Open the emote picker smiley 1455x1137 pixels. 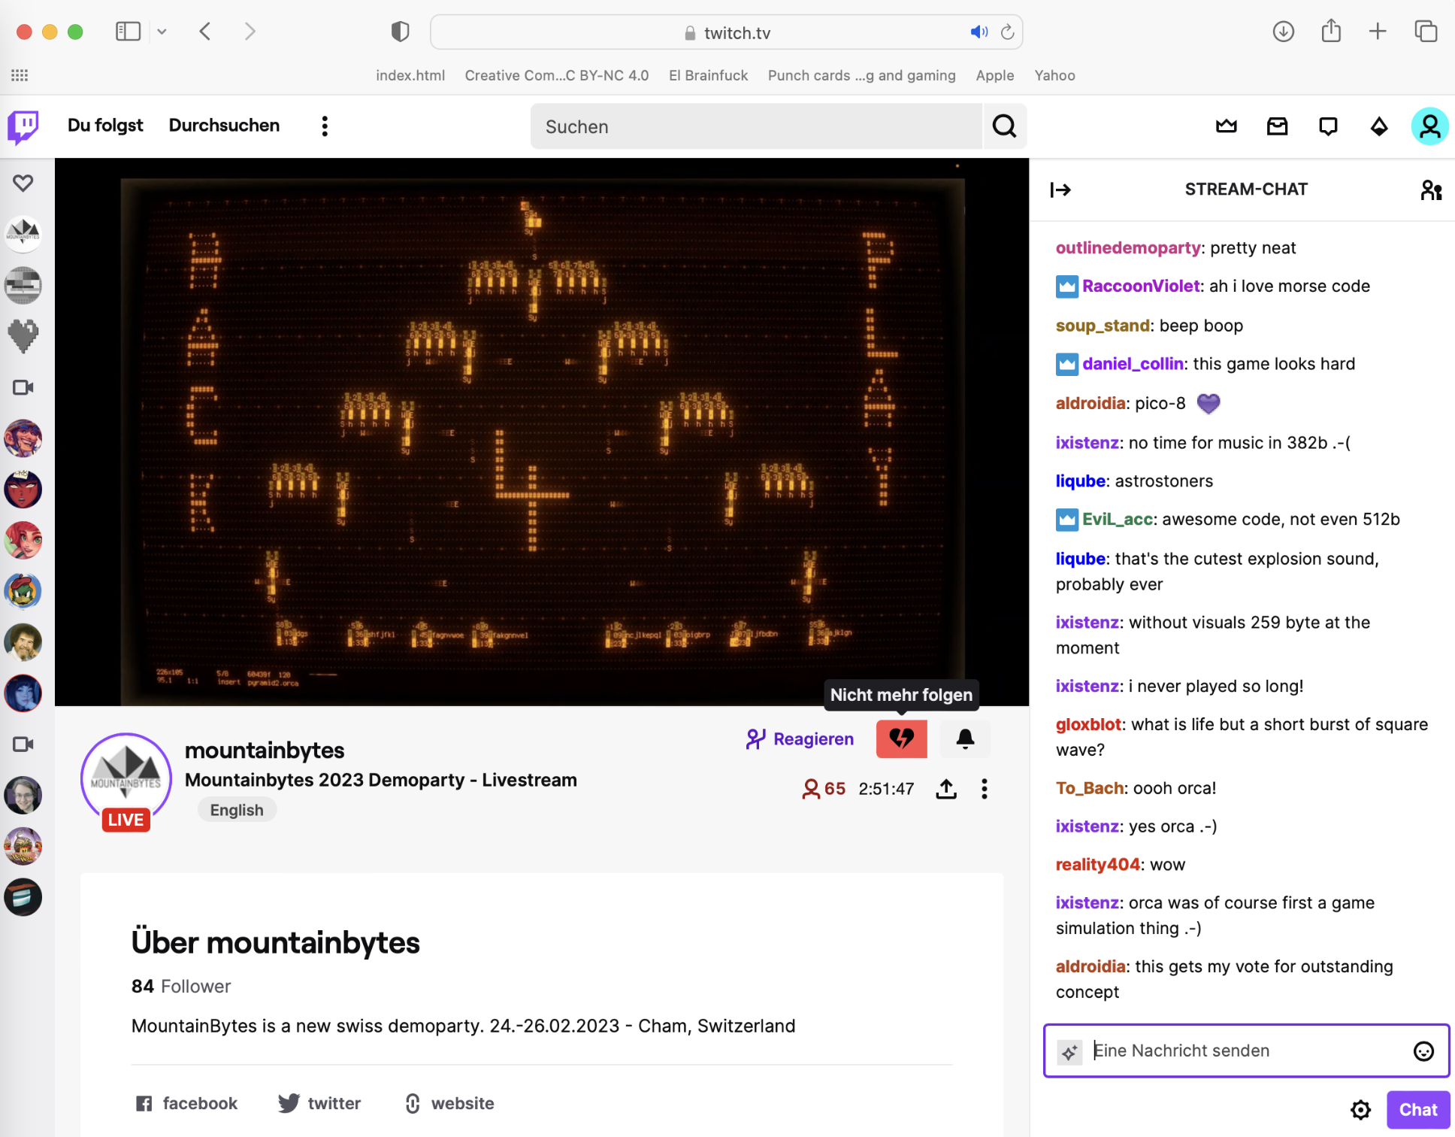tap(1423, 1051)
